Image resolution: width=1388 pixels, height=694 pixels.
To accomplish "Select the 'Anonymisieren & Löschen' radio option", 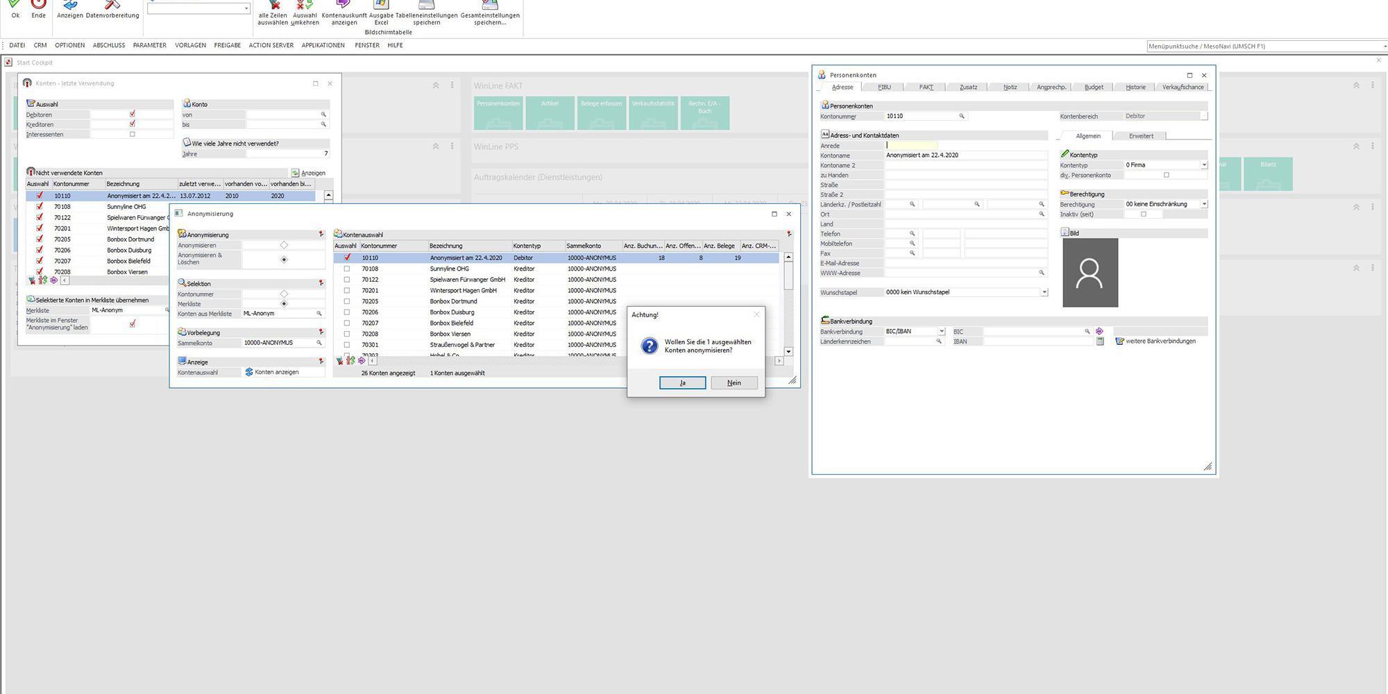I will click(284, 260).
